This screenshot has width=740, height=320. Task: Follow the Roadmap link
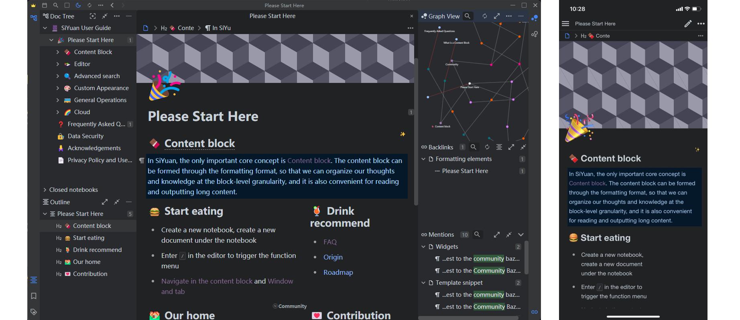click(x=338, y=272)
